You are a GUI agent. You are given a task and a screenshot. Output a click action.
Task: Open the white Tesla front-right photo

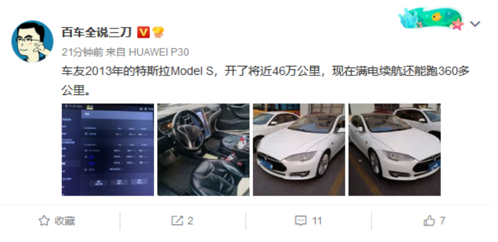pos(395,150)
